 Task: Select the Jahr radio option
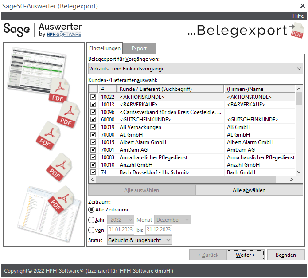click(x=91, y=220)
